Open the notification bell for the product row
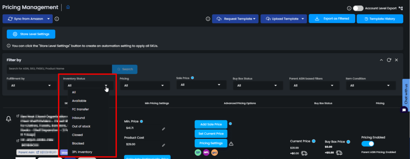The image size is (410, 159). coord(9,119)
